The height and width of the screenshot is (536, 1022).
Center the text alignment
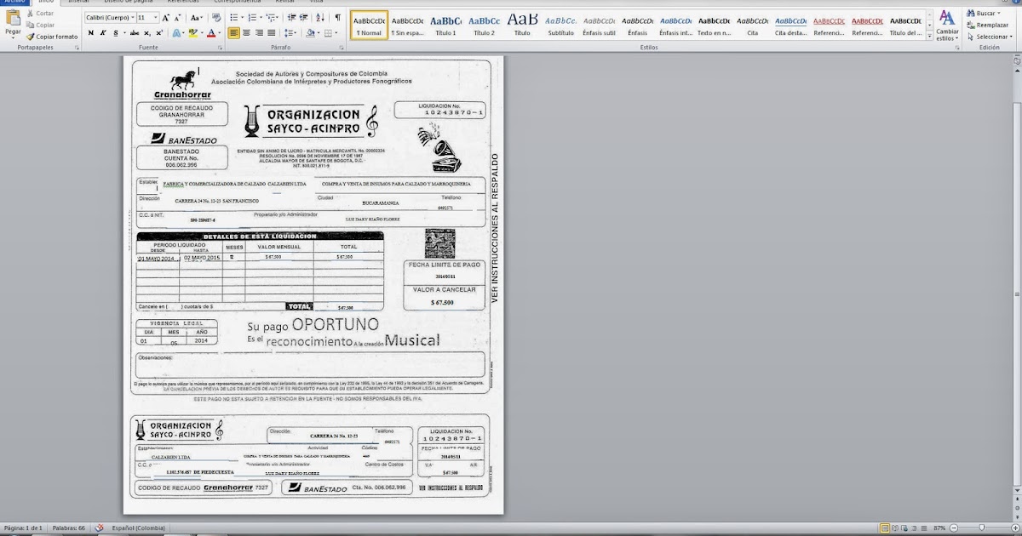[246, 33]
